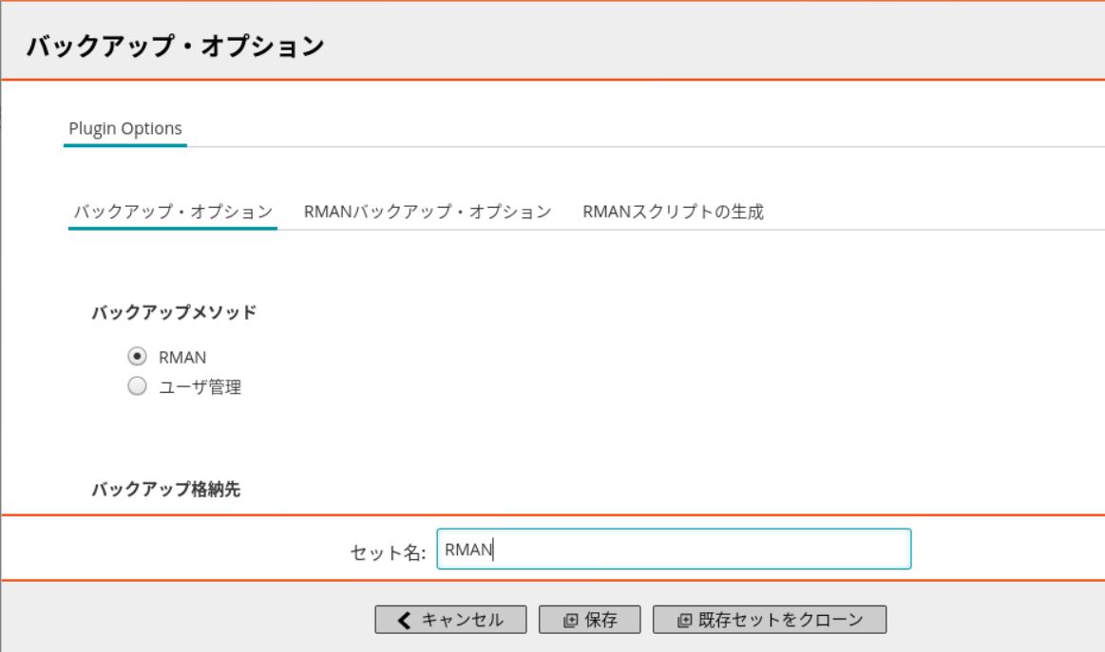Click 既存セットをクローン button
The image size is (1105, 652).
pos(770,620)
